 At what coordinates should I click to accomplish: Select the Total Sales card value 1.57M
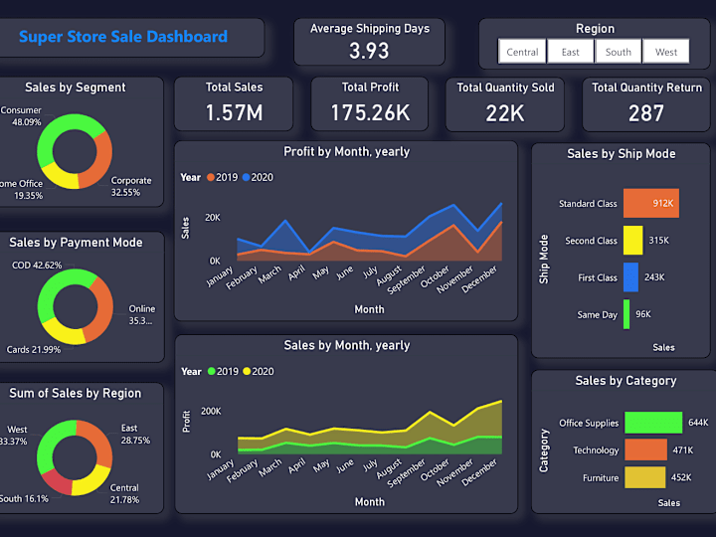(x=235, y=112)
